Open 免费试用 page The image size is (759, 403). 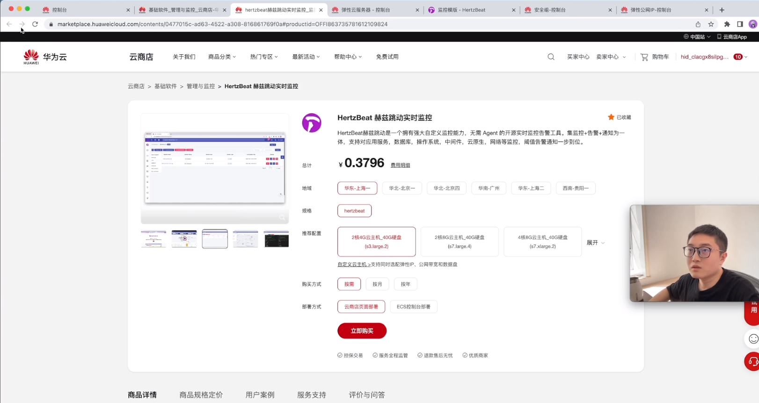click(x=387, y=57)
